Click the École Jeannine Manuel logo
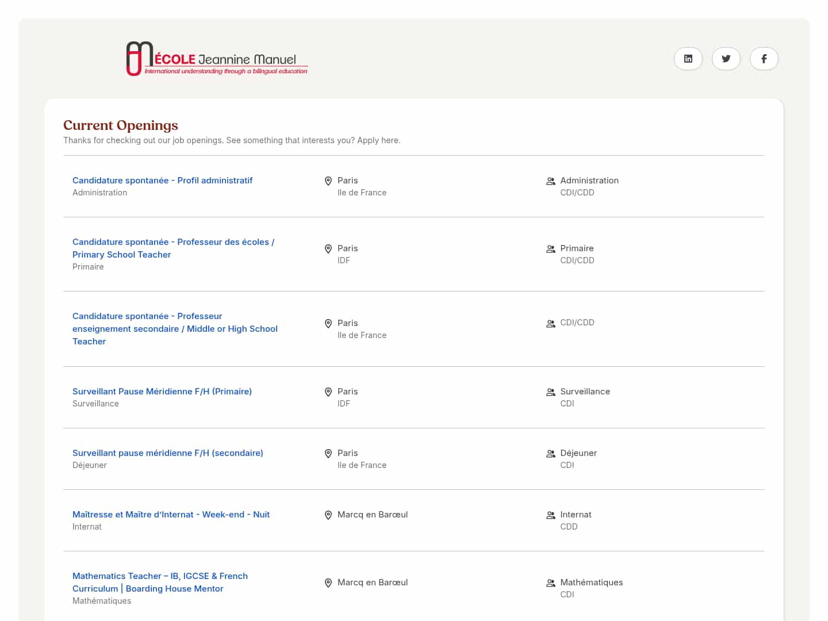 [x=217, y=59]
